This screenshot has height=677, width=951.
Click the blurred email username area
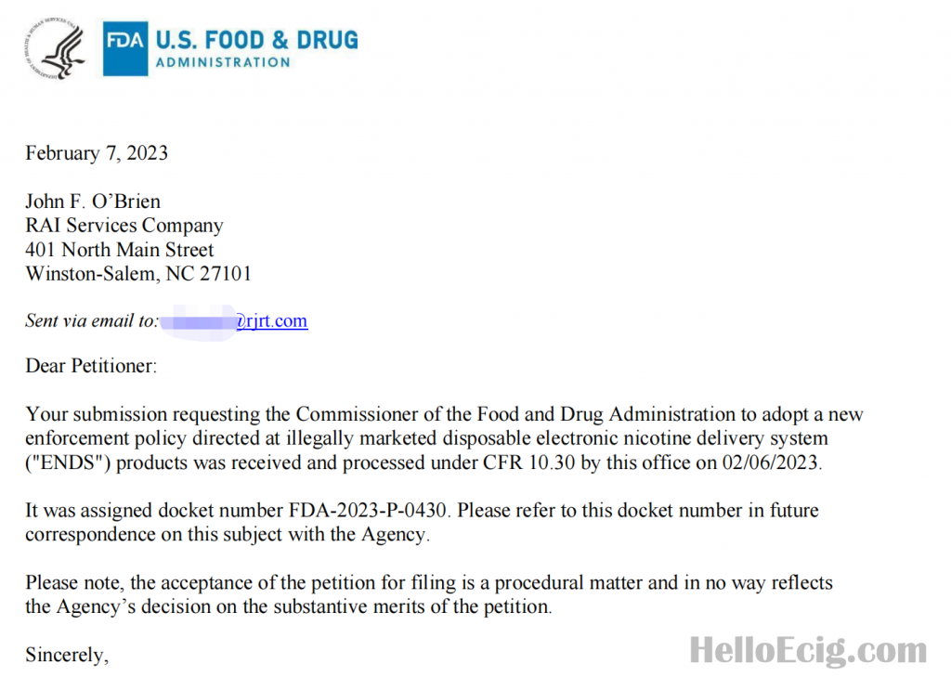click(x=199, y=321)
